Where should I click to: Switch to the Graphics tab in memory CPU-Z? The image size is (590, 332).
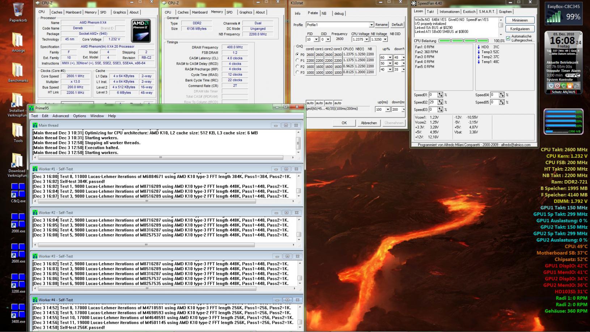(x=246, y=12)
